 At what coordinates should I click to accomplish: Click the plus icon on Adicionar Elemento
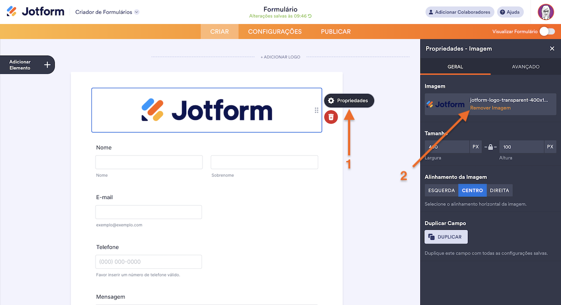pyautogui.click(x=47, y=65)
